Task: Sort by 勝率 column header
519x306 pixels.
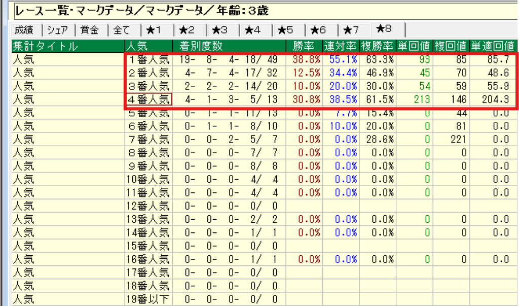Action: pyautogui.click(x=304, y=46)
